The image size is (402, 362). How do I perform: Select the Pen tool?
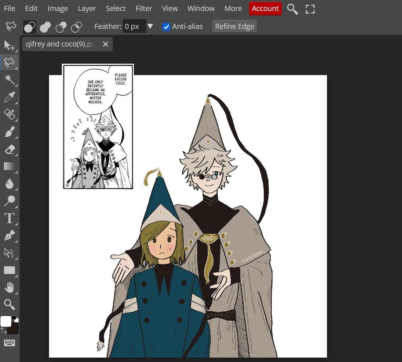10,235
